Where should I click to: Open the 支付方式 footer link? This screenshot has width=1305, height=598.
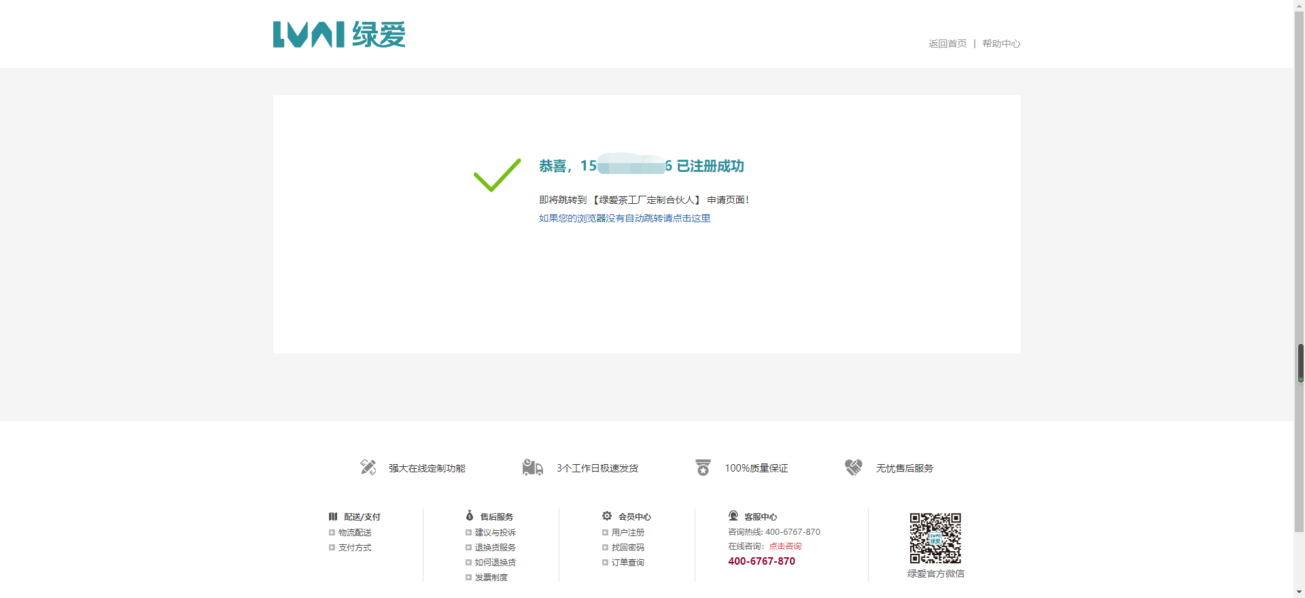[x=355, y=548]
